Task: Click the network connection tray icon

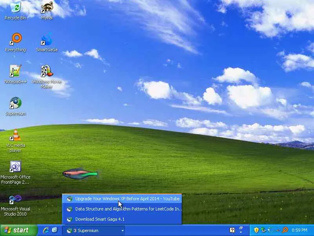Action: pyautogui.click(x=270, y=230)
